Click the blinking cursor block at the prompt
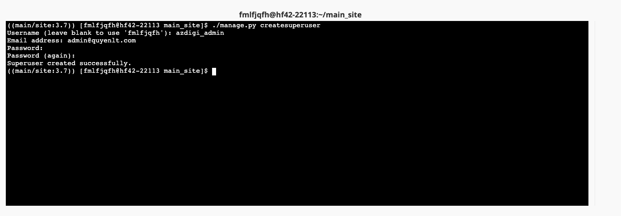The width and height of the screenshot is (621, 216). (x=214, y=71)
